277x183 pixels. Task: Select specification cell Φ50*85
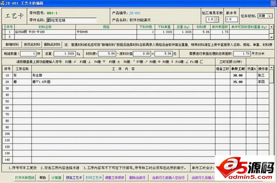click(x=106, y=32)
